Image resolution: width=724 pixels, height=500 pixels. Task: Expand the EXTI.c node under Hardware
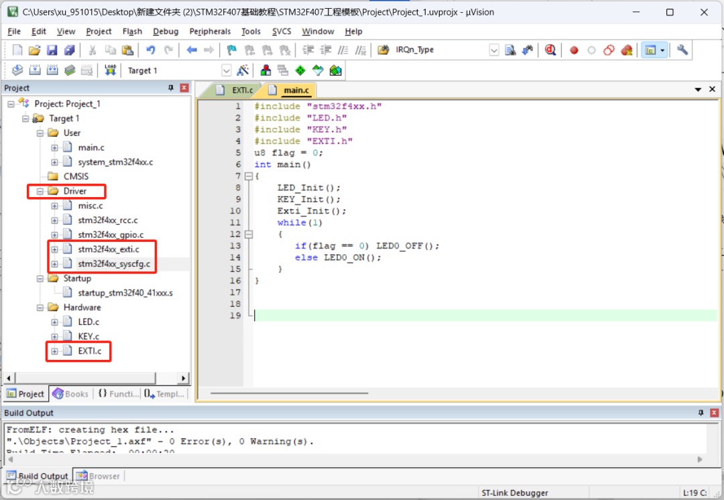(54, 352)
